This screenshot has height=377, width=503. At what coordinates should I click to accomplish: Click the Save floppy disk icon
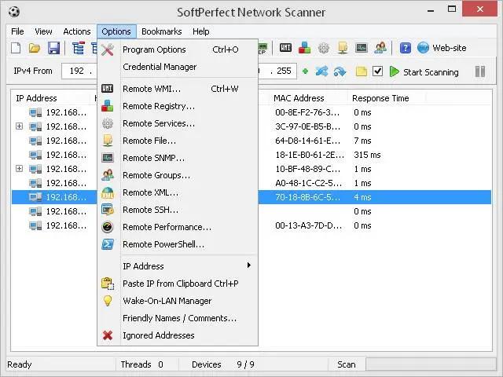[53, 48]
